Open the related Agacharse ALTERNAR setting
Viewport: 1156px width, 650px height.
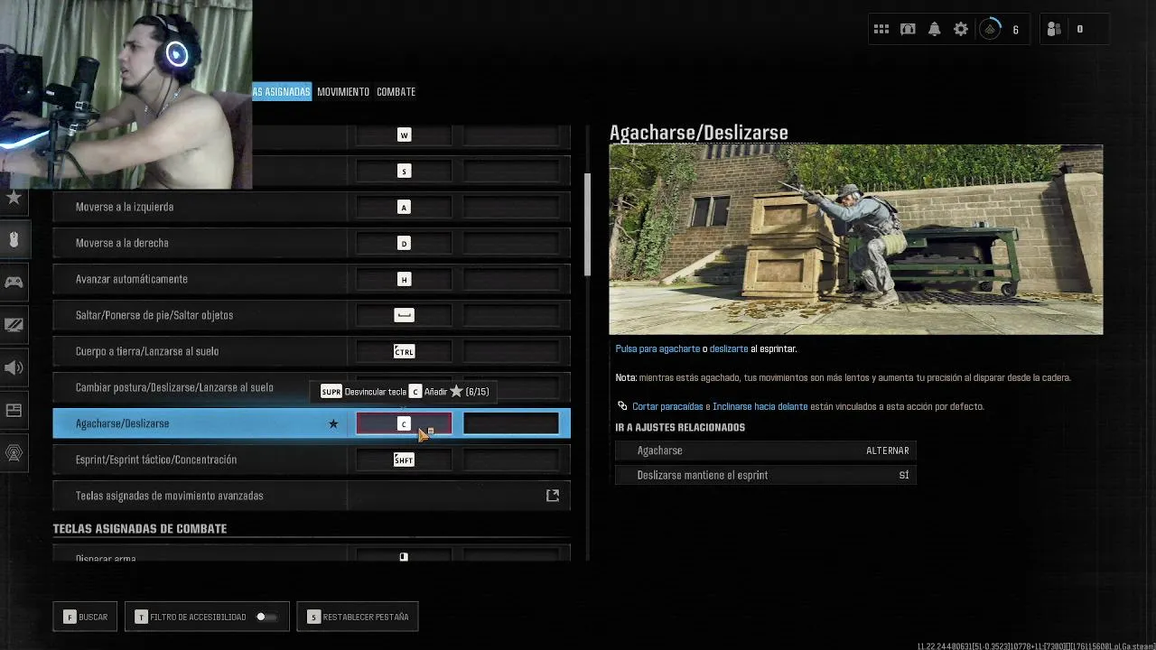point(766,450)
